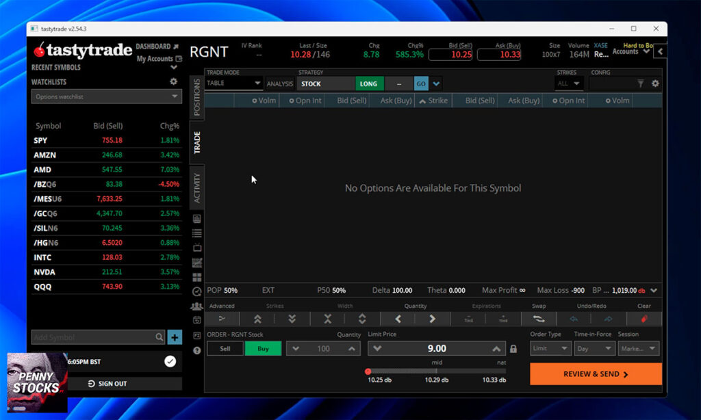Click the SIGN OUT button

[x=107, y=383]
